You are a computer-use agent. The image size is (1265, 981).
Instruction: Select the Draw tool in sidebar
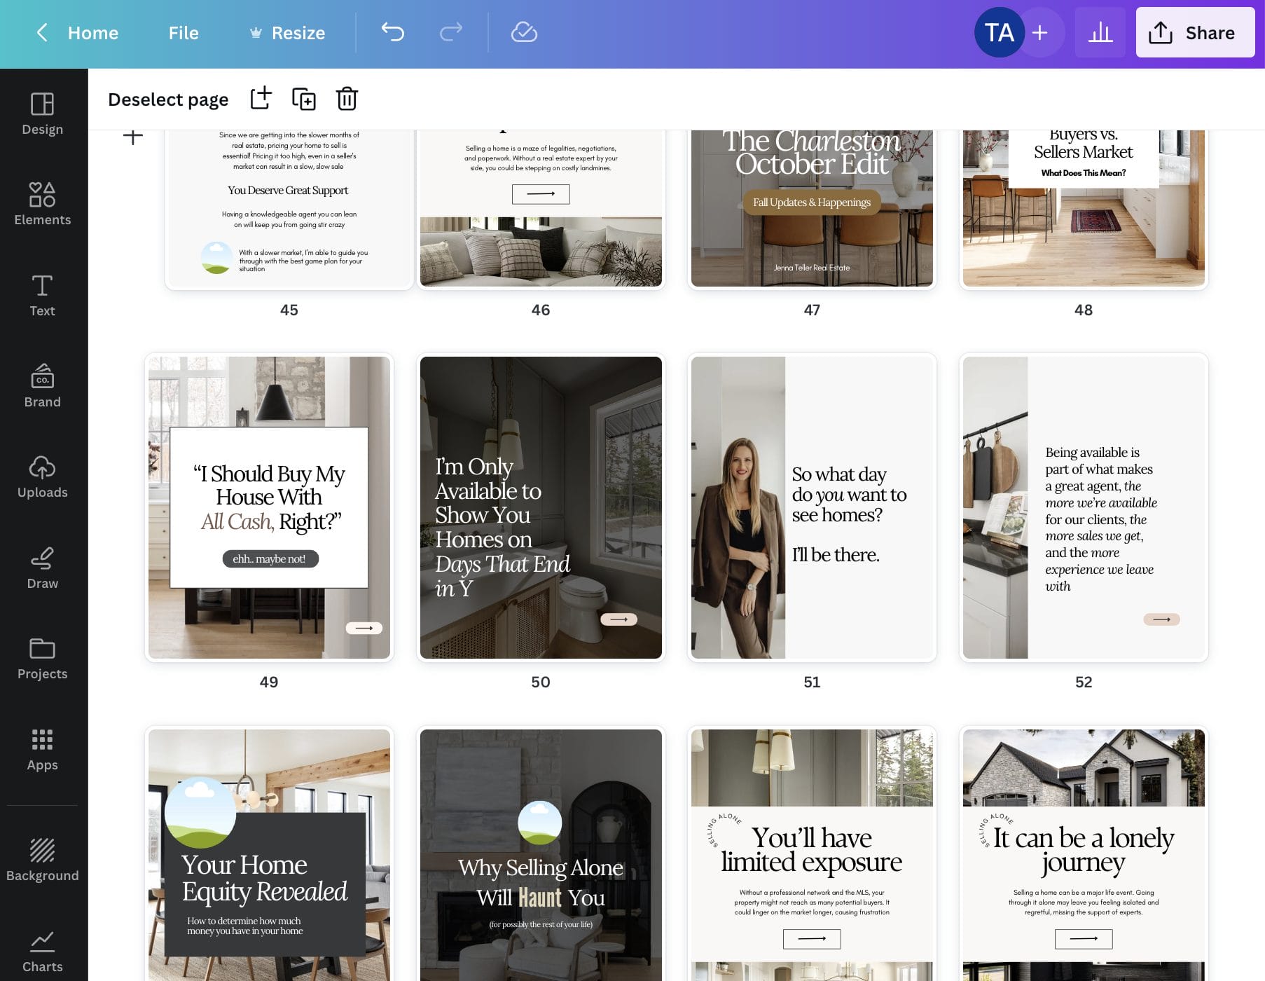pos(43,568)
